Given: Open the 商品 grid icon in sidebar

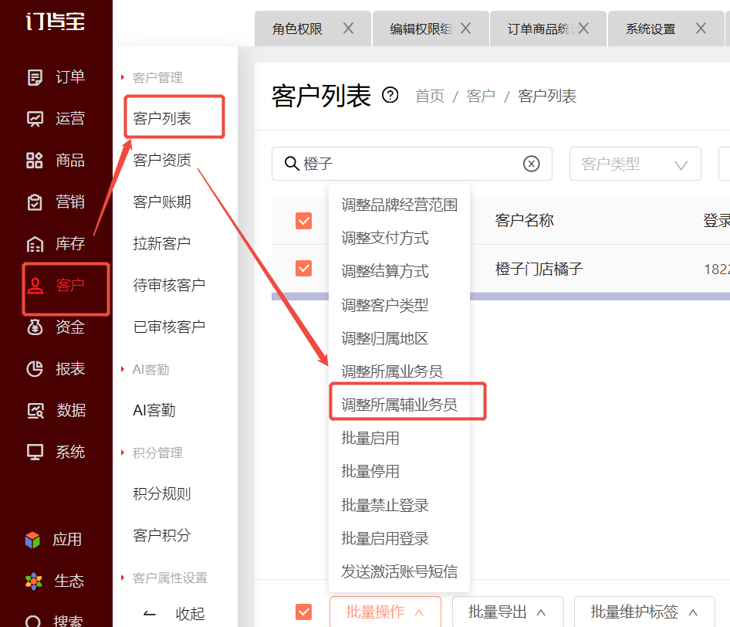Looking at the screenshot, I should (35, 161).
